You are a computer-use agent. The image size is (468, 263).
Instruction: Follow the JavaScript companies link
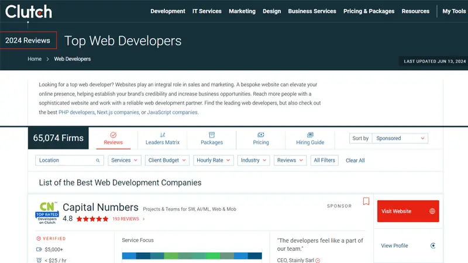point(172,112)
